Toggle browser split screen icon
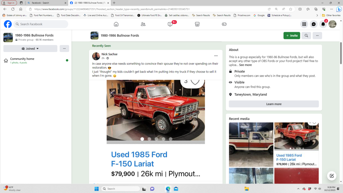The image size is (343, 193). [300, 9]
